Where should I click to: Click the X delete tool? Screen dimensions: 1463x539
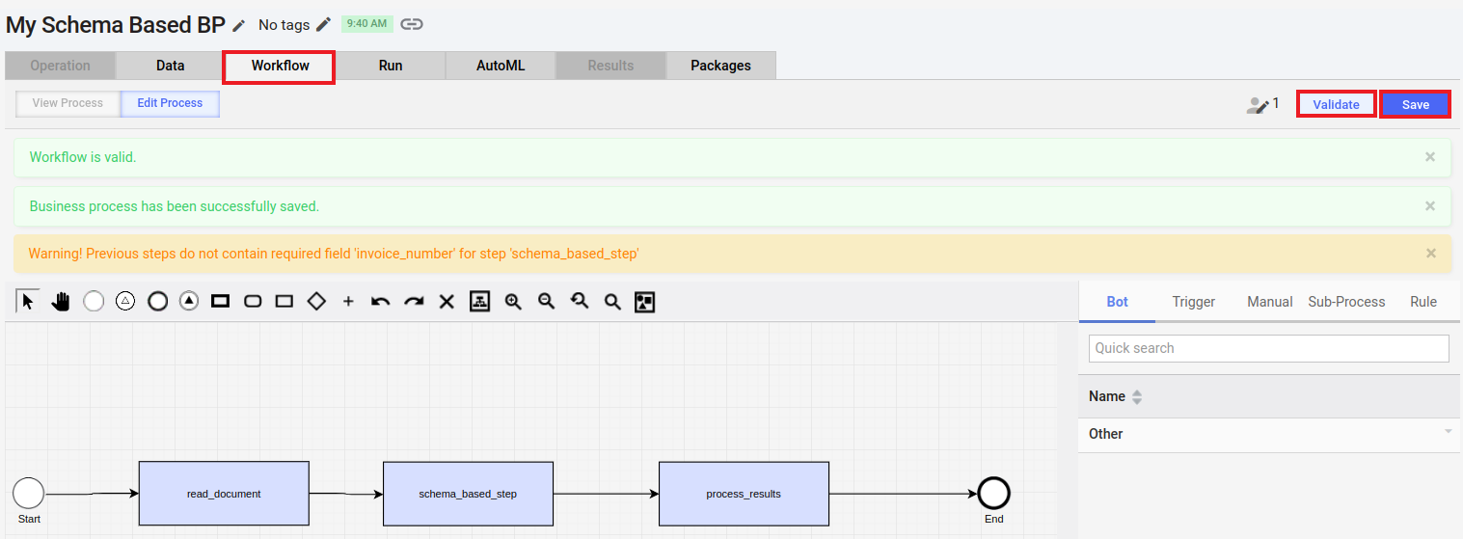[447, 302]
